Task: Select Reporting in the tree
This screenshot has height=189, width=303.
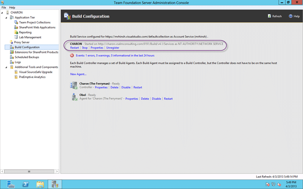Action: click(x=25, y=33)
